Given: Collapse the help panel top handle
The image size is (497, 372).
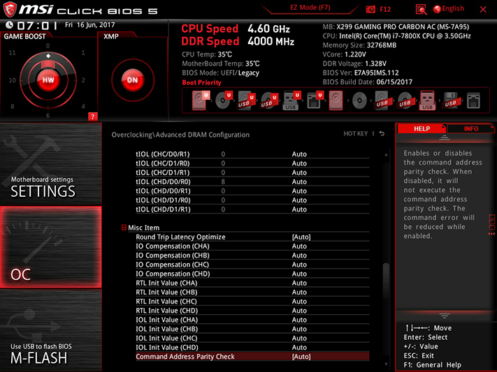Looking at the screenshot, I should tap(445, 137).
